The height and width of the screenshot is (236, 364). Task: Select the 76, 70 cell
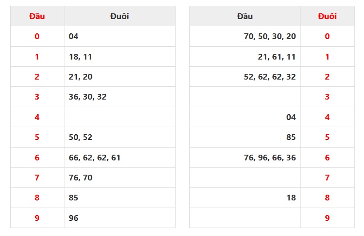(x=80, y=177)
